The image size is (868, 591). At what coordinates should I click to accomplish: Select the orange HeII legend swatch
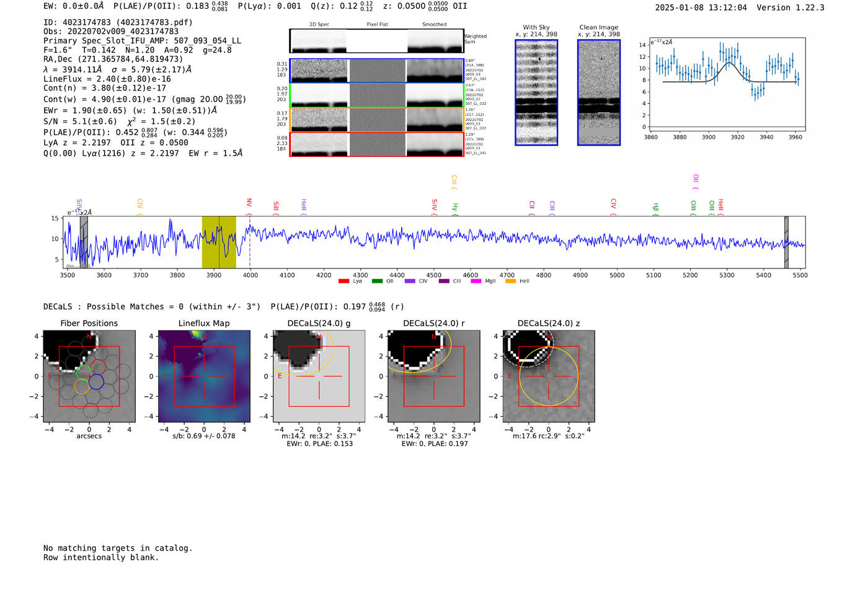click(510, 281)
